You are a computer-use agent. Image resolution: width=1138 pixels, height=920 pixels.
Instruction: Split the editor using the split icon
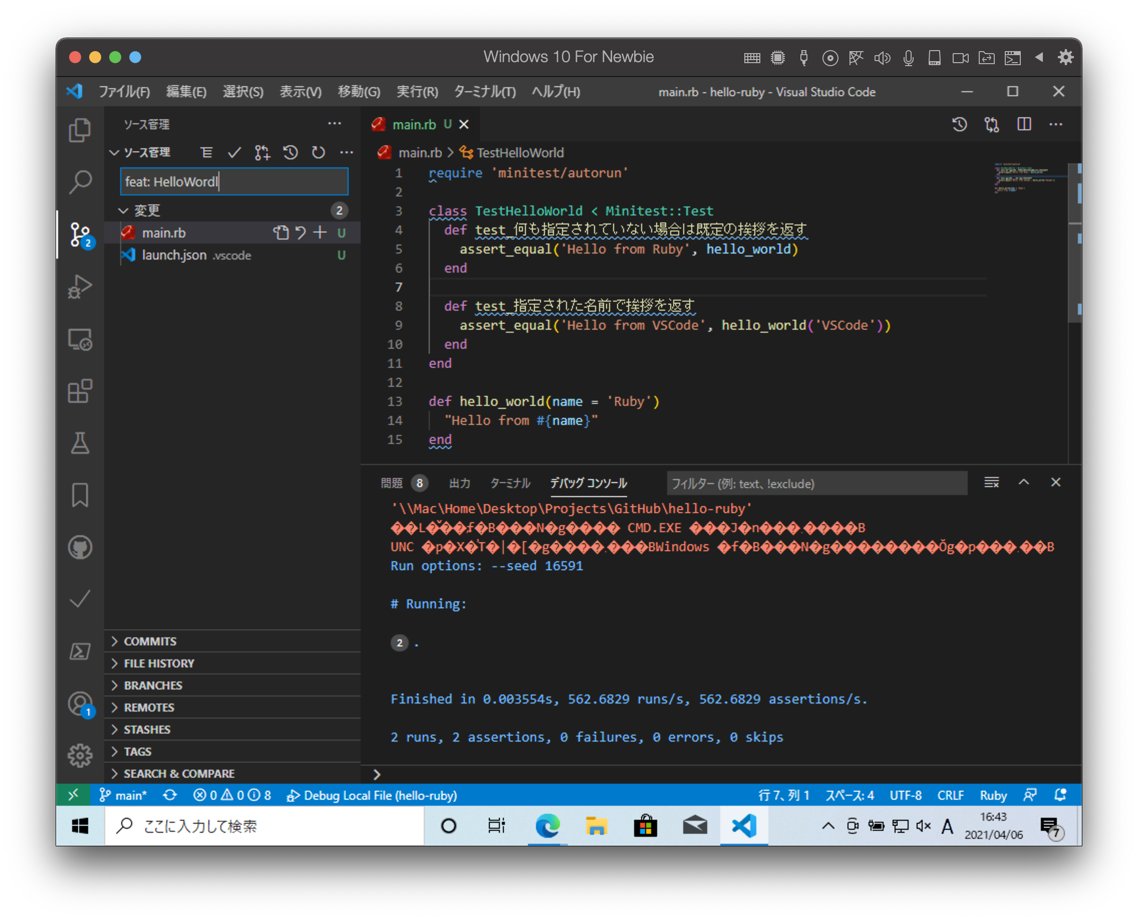pyautogui.click(x=1024, y=125)
